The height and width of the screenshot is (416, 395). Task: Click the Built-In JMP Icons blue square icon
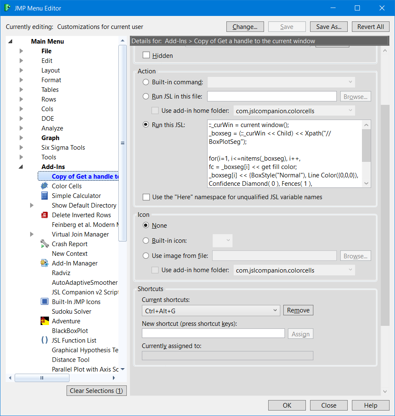pyautogui.click(x=44, y=302)
